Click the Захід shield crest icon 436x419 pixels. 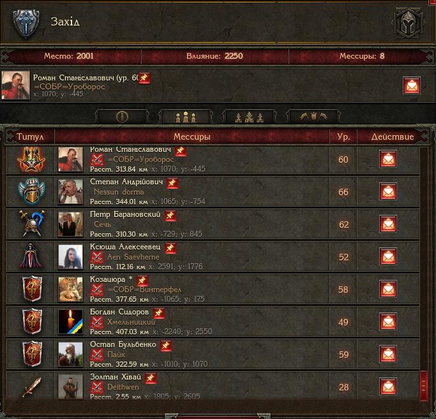coord(26,24)
